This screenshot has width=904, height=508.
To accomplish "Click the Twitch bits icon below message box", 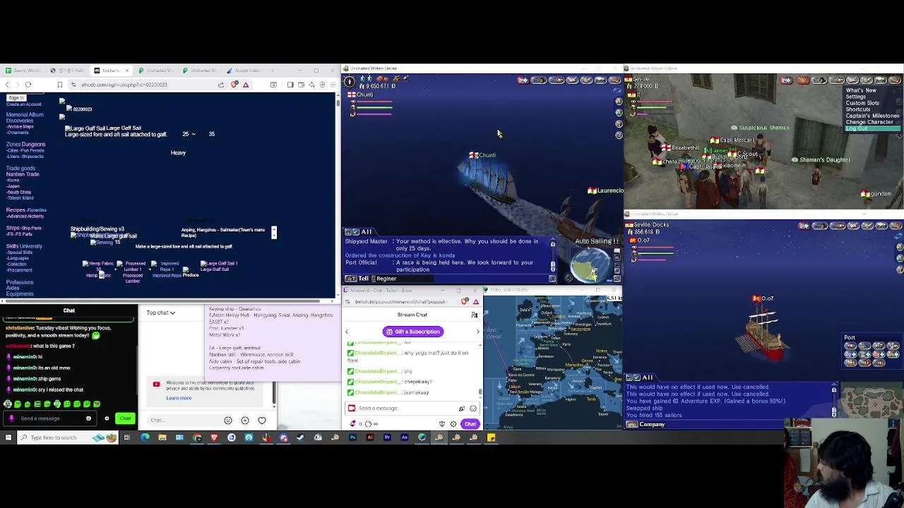I will point(352,424).
